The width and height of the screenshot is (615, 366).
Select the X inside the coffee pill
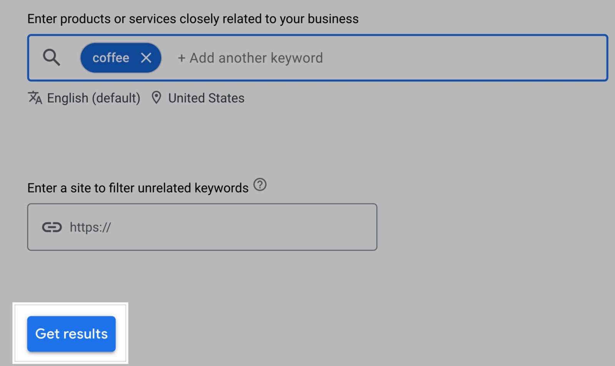[146, 58]
